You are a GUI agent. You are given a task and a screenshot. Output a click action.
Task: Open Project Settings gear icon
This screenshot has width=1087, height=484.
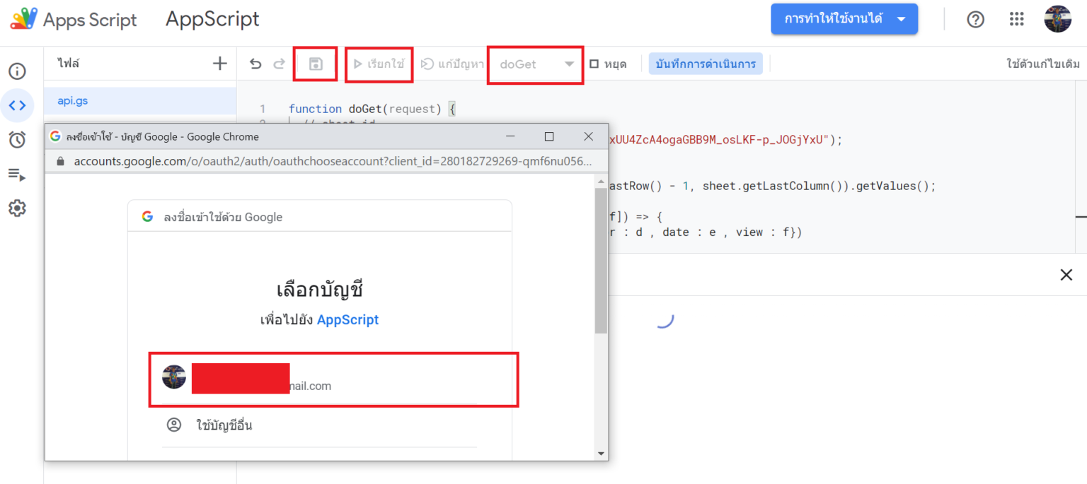pyautogui.click(x=17, y=208)
